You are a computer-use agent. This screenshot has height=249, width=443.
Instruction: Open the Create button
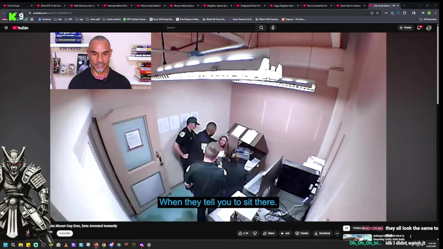tap(405, 28)
